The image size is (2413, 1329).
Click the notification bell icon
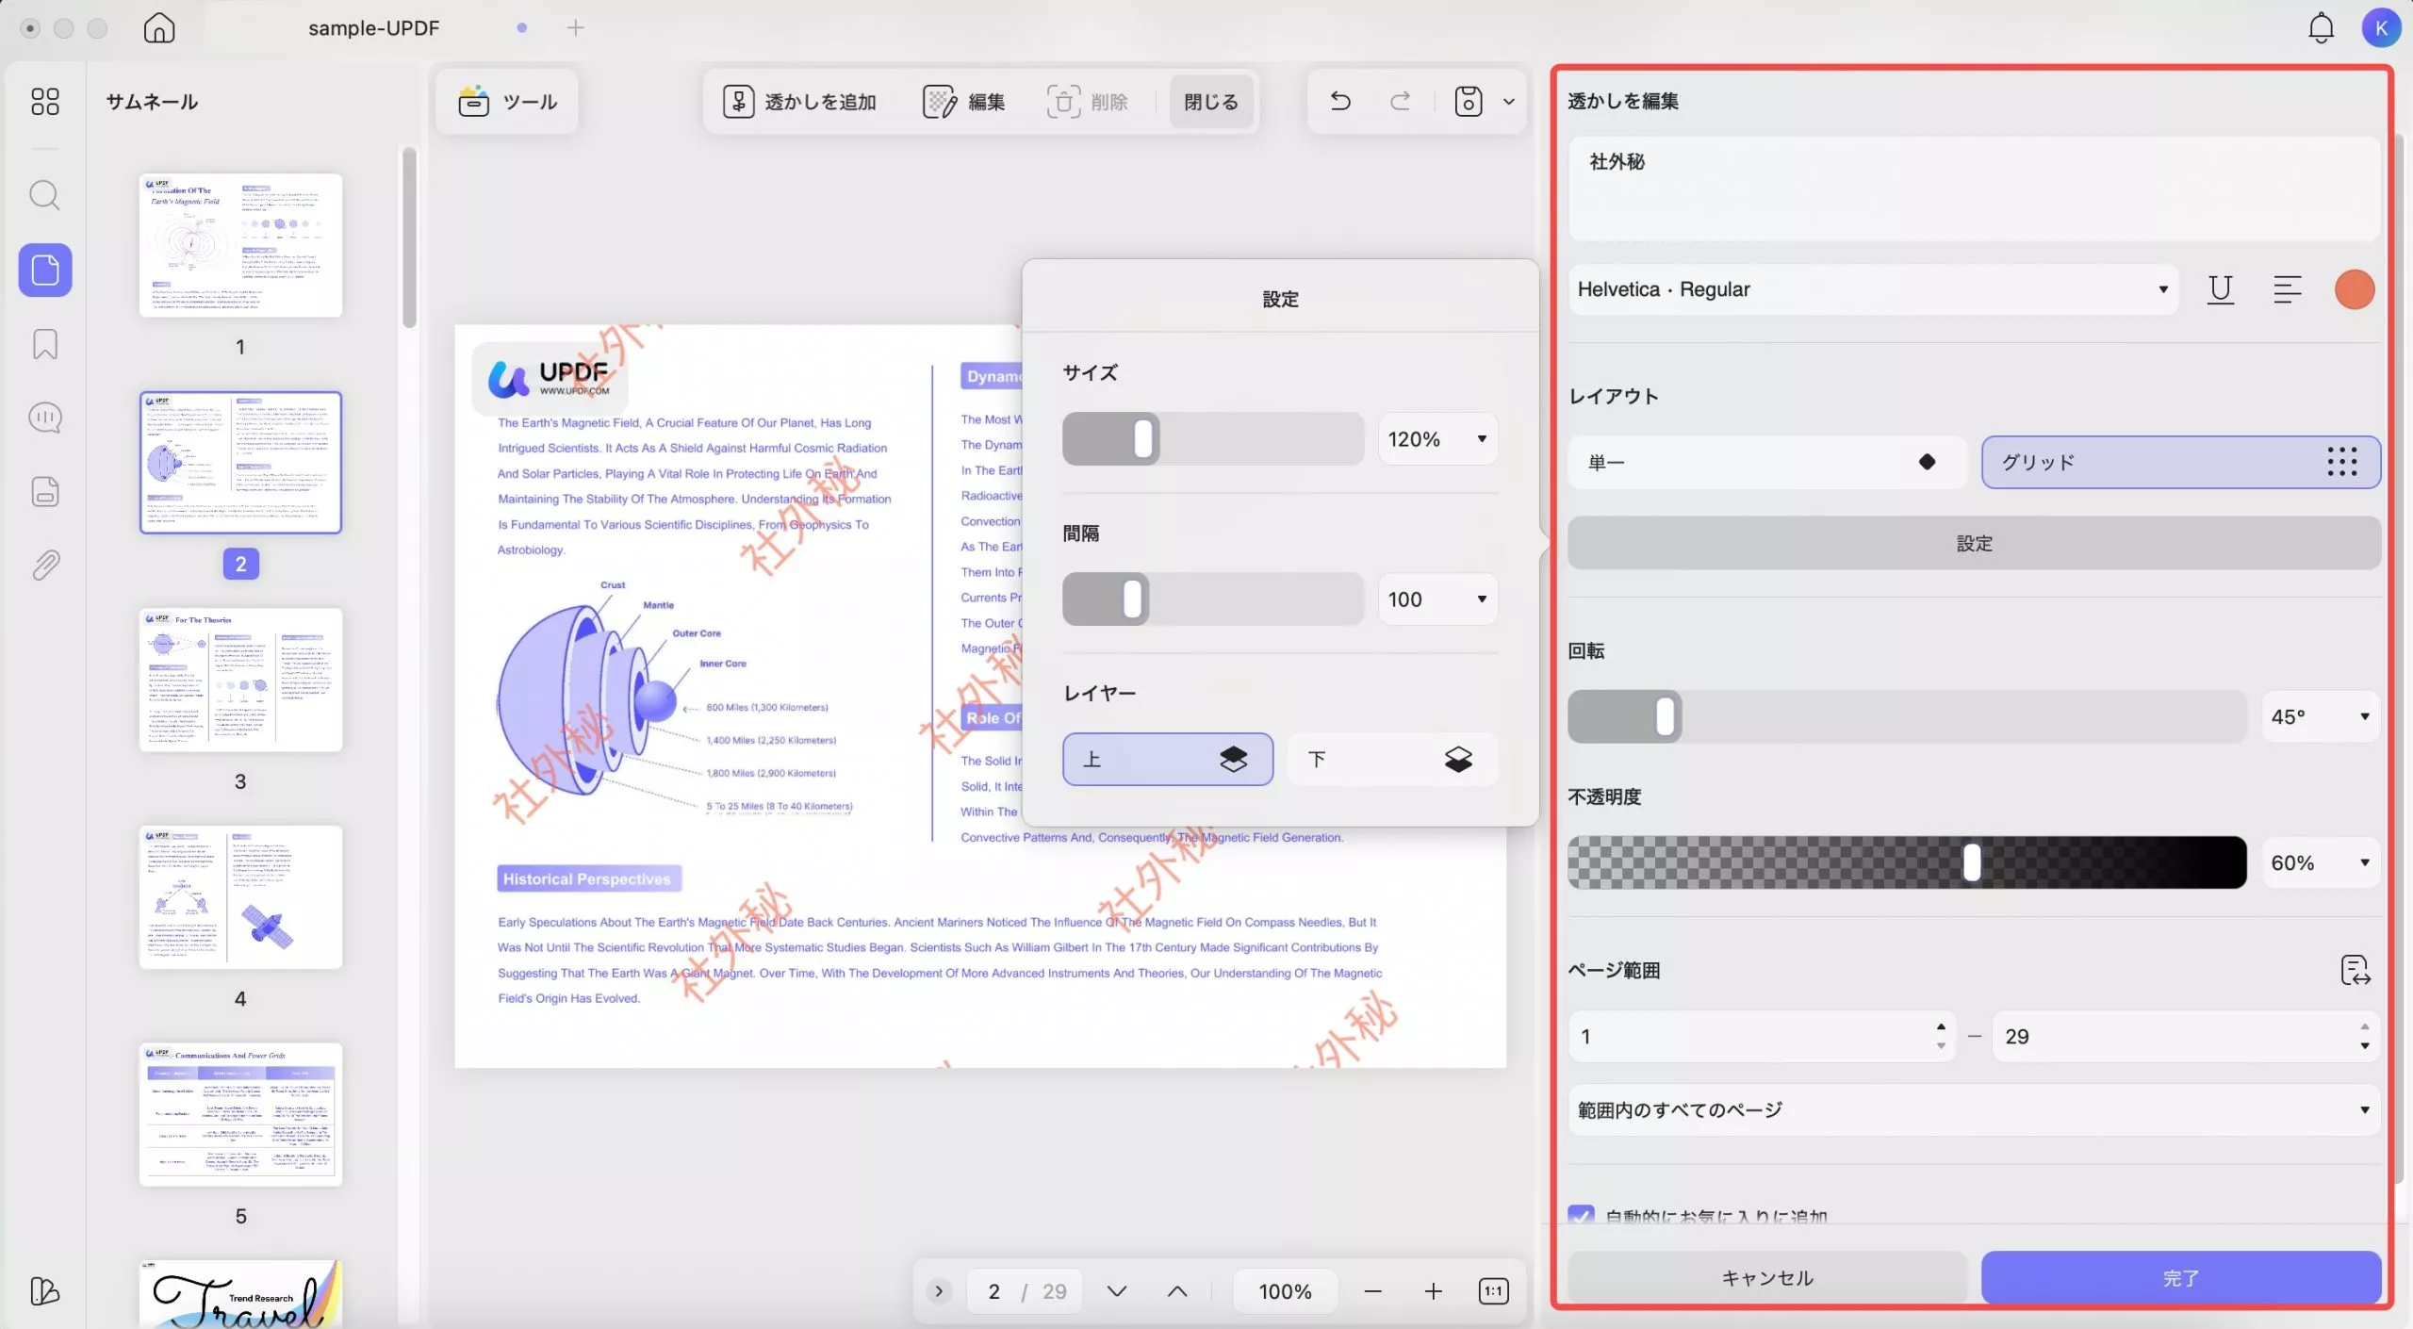point(2321,28)
